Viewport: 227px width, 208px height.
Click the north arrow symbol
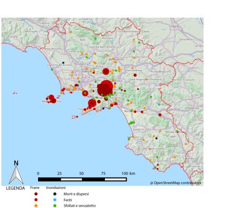click(x=16, y=173)
